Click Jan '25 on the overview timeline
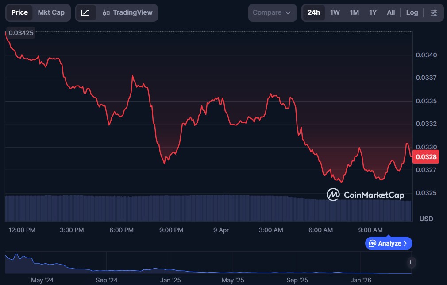This screenshot has width=447, height=285. coord(170,280)
